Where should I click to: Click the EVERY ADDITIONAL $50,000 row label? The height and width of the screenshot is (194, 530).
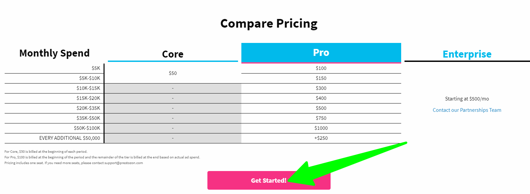(70, 138)
